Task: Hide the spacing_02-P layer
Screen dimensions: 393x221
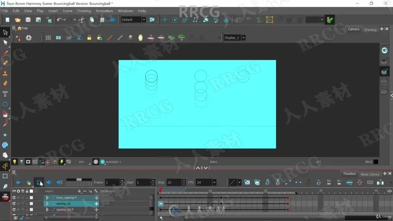Action: click(14, 209)
